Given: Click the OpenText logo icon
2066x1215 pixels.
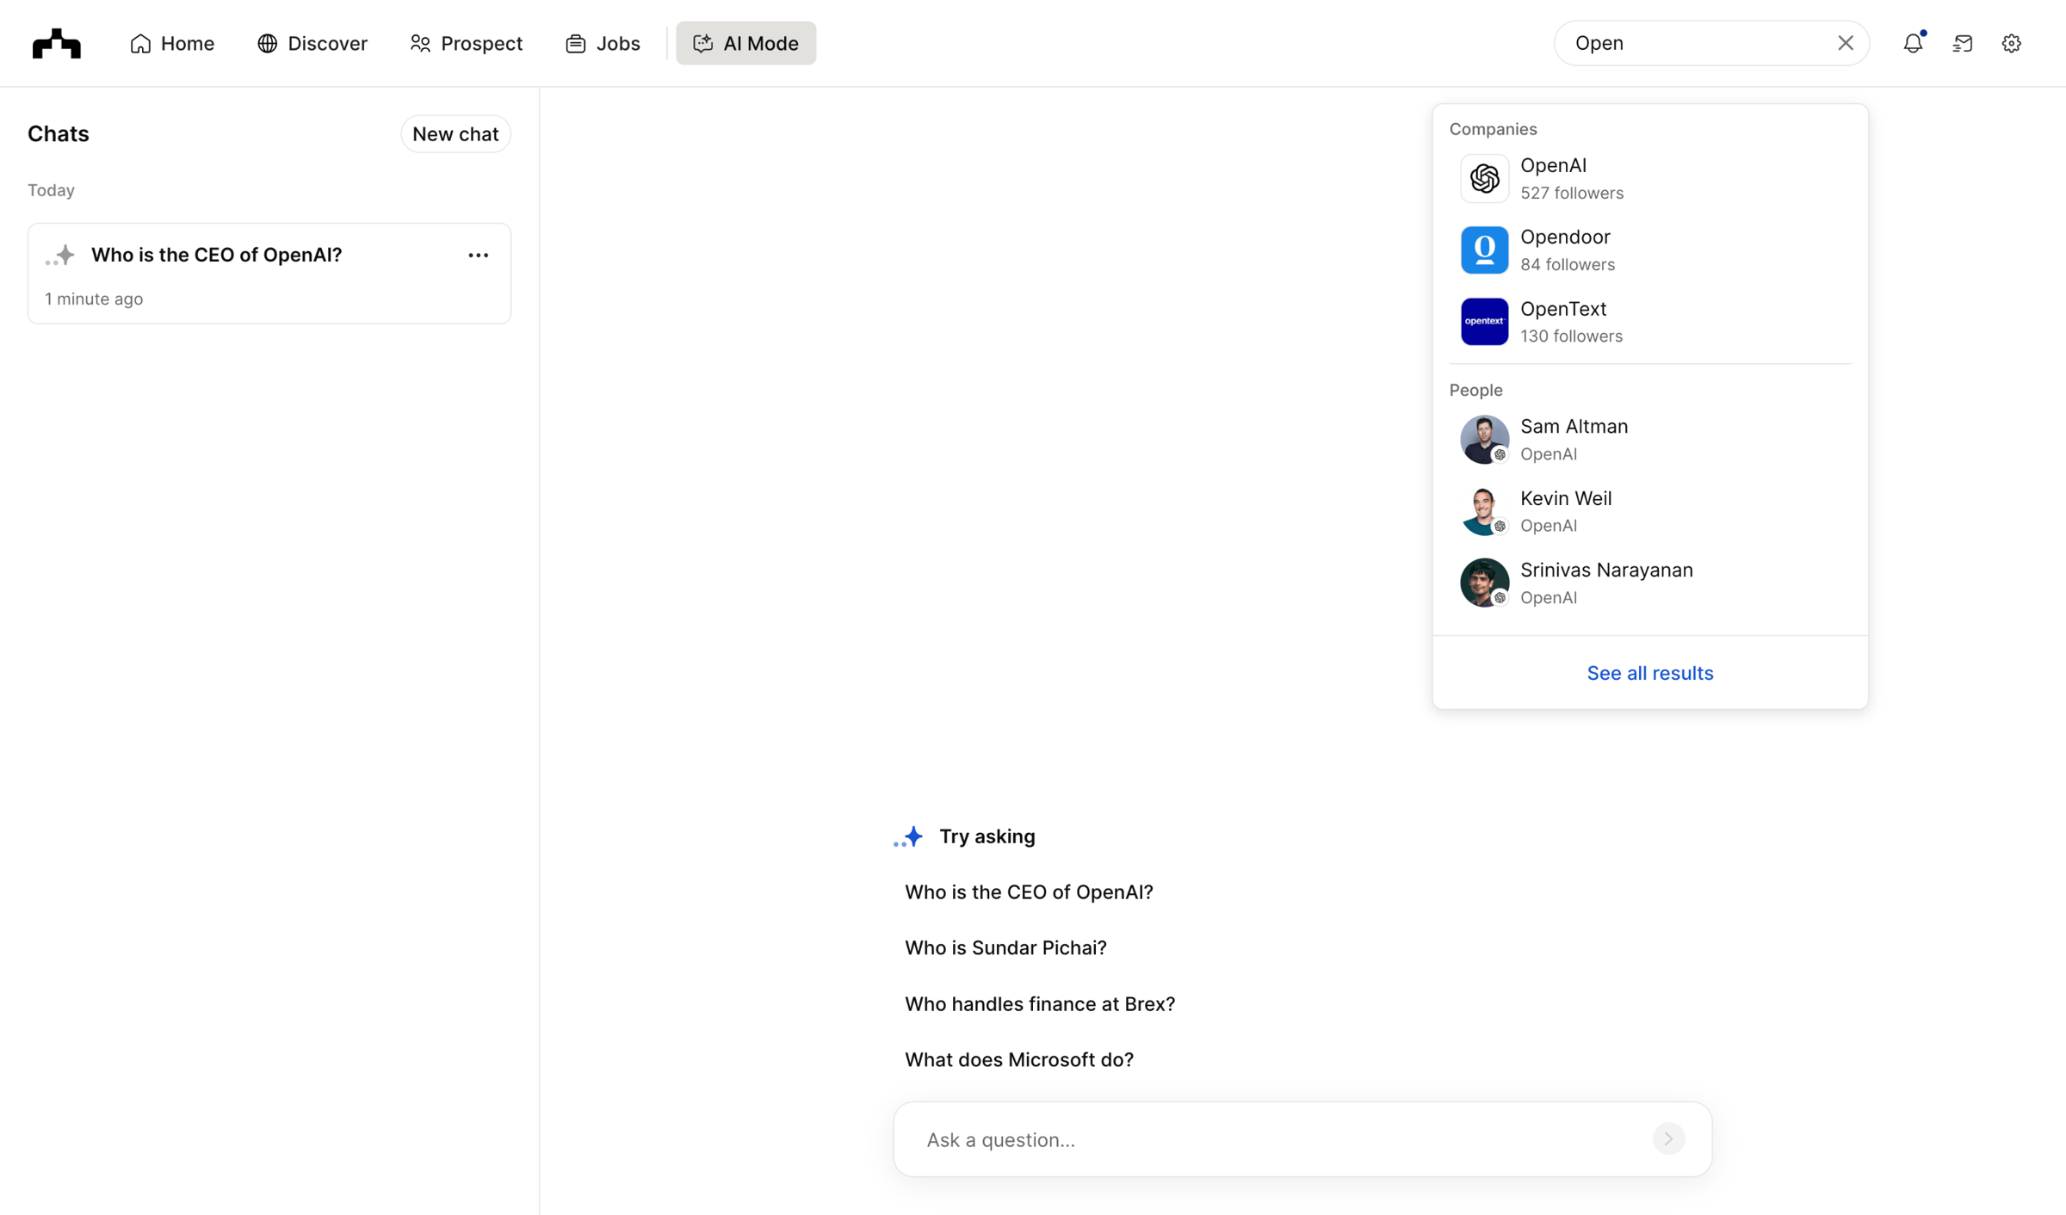Looking at the screenshot, I should 1485,322.
